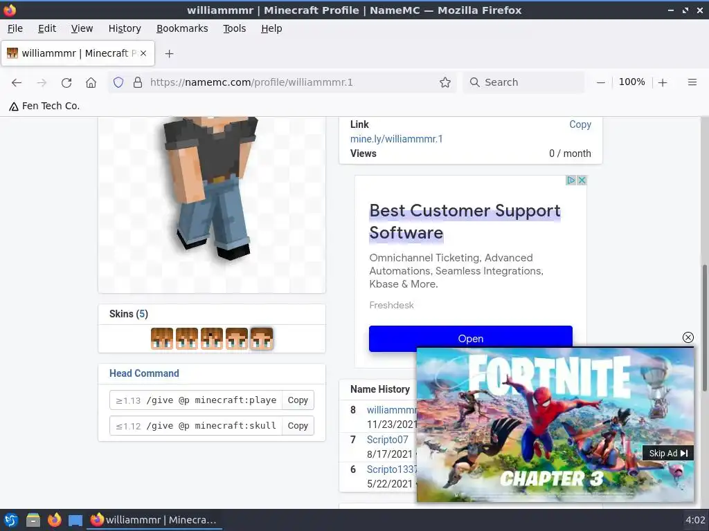Open the Best Customer Support Software headline

pos(465,222)
